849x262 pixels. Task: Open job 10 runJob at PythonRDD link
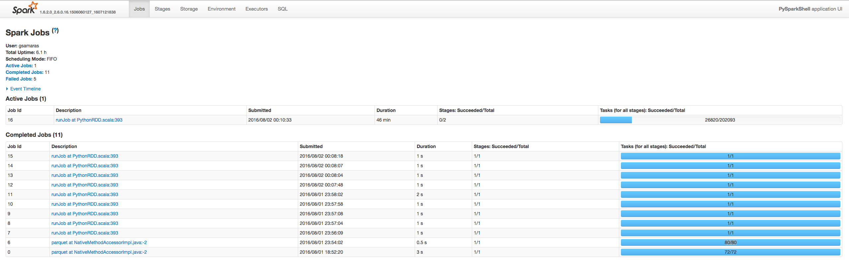pyautogui.click(x=85, y=204)
